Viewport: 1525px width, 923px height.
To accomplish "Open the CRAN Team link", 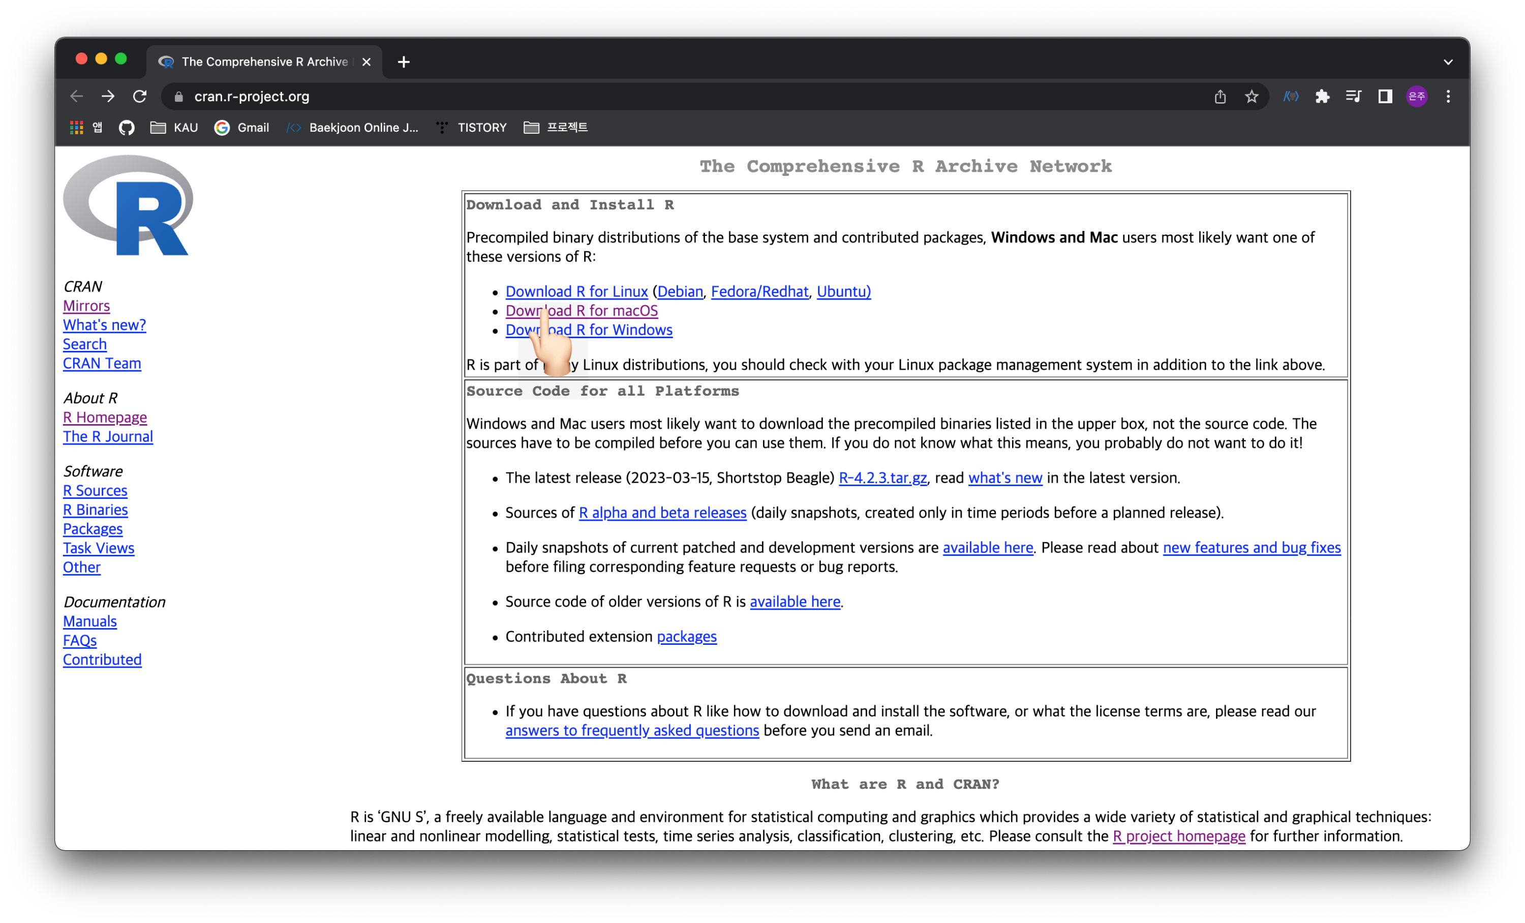I will point(102,364).
